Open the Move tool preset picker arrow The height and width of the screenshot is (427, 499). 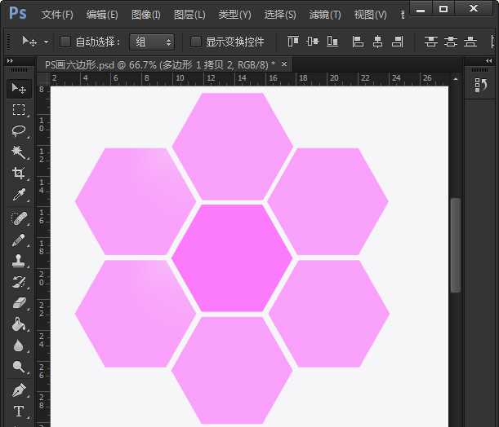(x=46, y=42)
